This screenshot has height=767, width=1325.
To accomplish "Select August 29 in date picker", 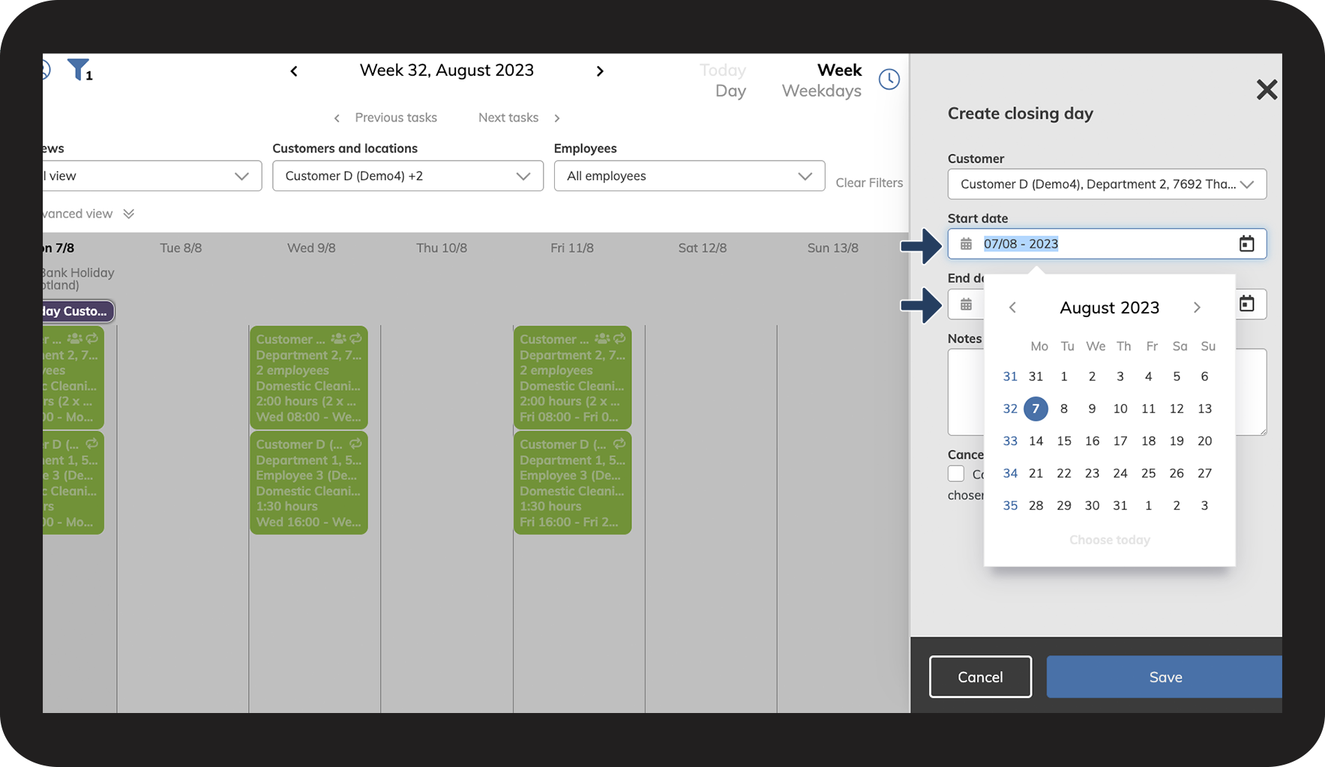I will (x=1064, y=505).
